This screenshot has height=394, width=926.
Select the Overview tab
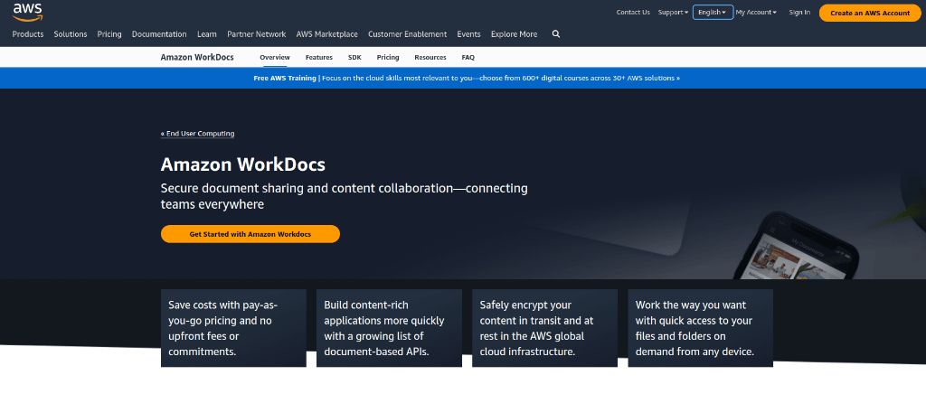pos(275,57)
